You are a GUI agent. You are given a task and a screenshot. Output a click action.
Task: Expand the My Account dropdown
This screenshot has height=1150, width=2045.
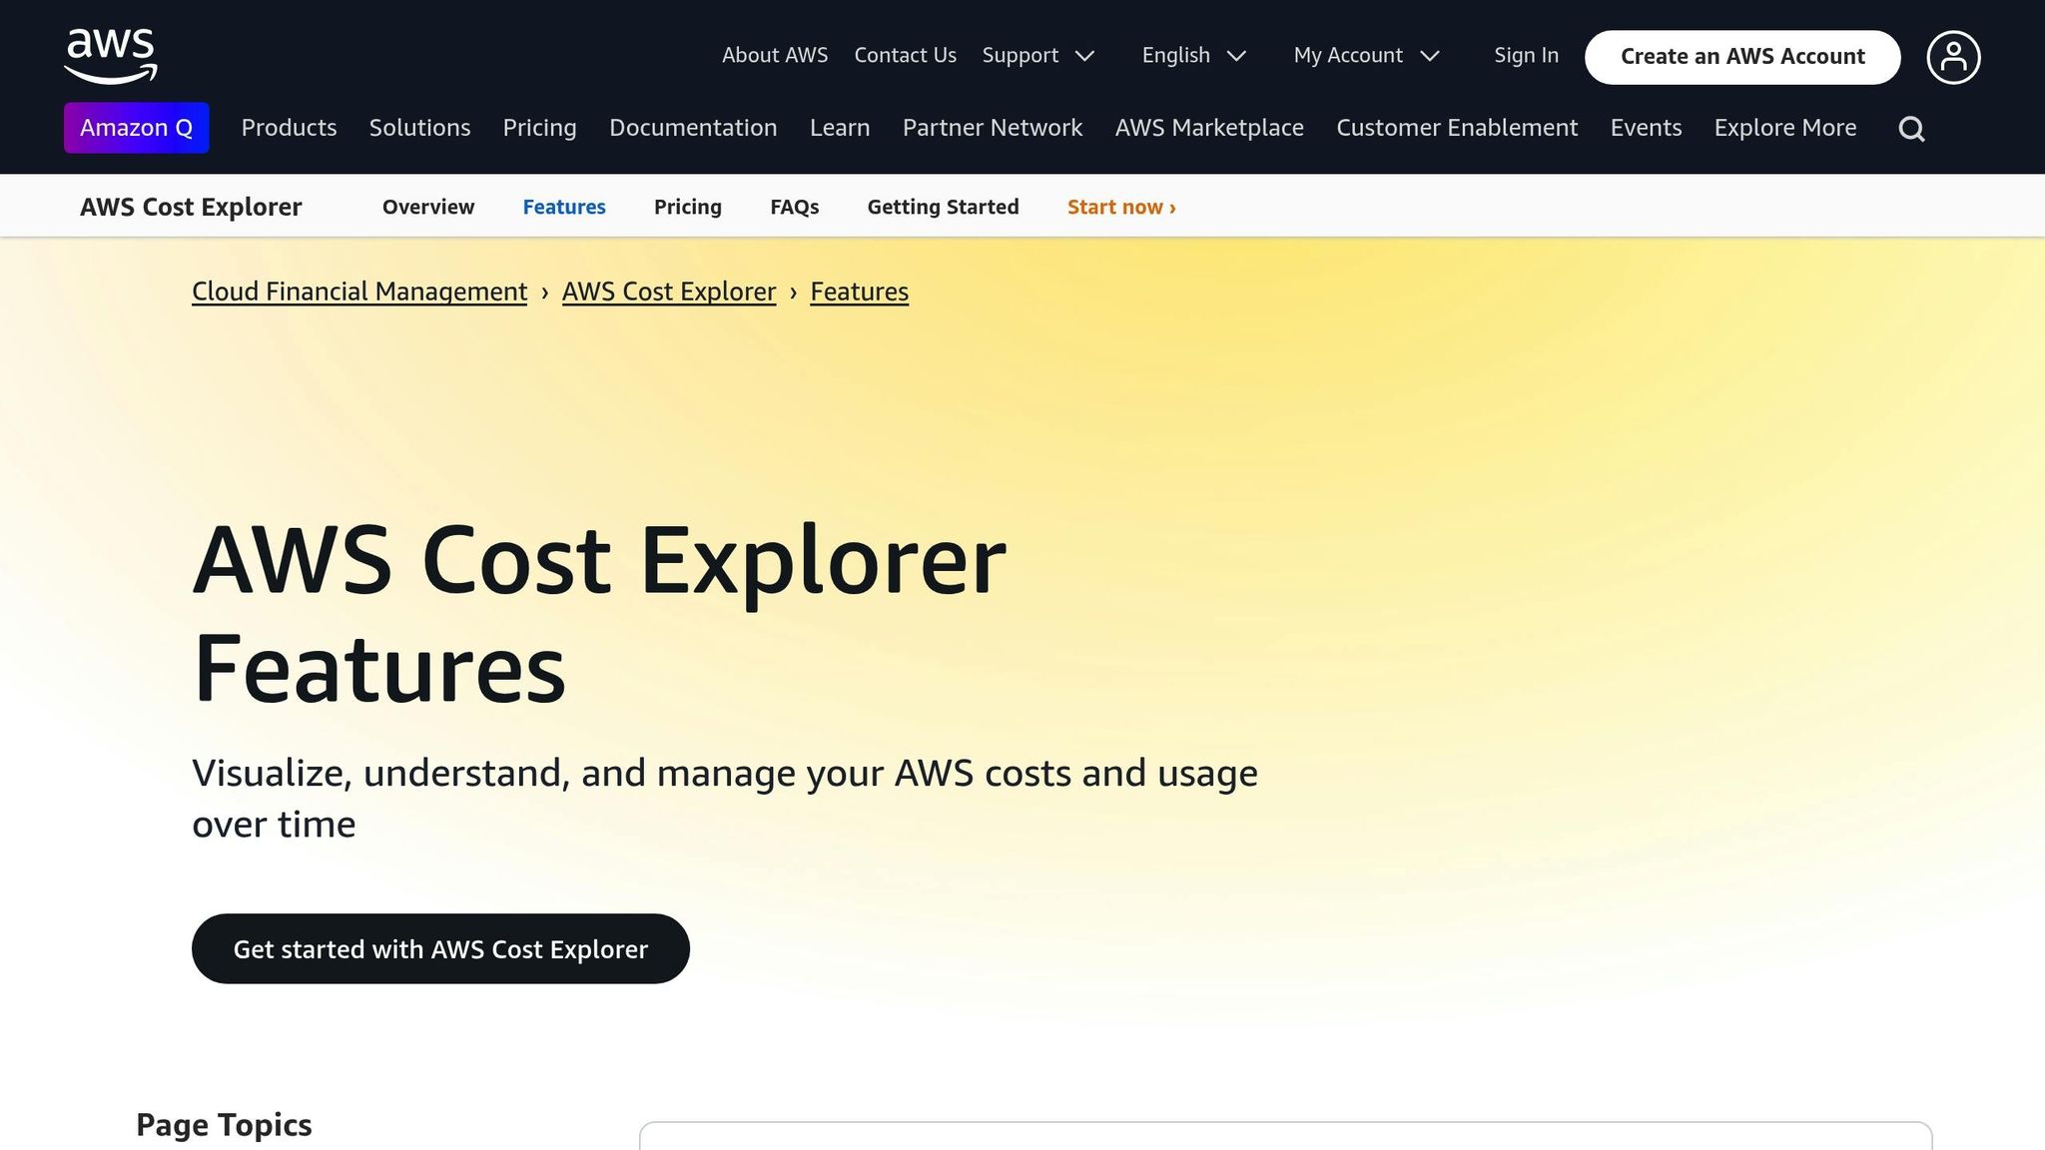[1366, 56]
